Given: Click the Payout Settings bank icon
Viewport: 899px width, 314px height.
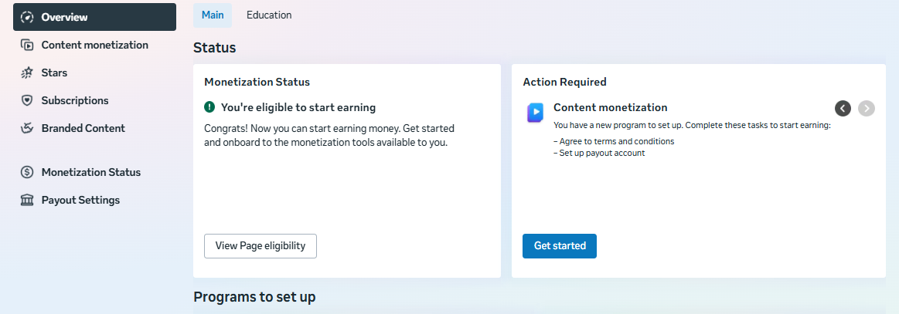Looking at the screenshot, I should (x=27, y=200).
